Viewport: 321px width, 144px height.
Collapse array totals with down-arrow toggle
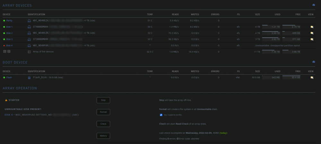point(5,52)
